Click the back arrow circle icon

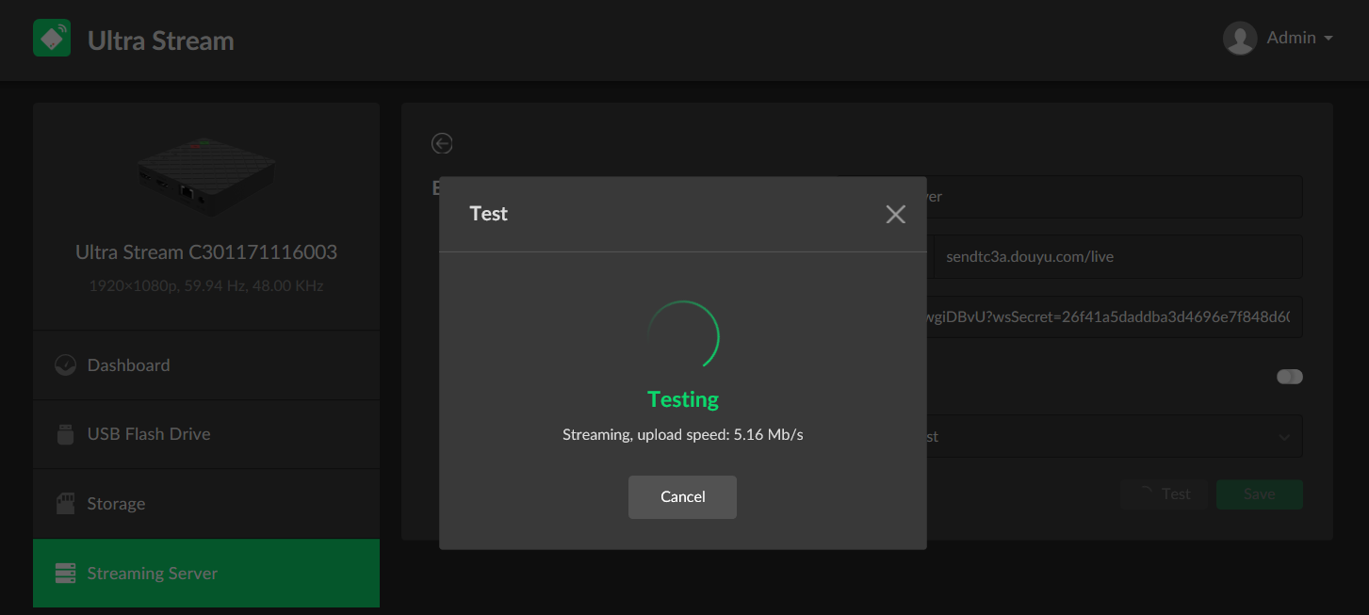[442, 143]
